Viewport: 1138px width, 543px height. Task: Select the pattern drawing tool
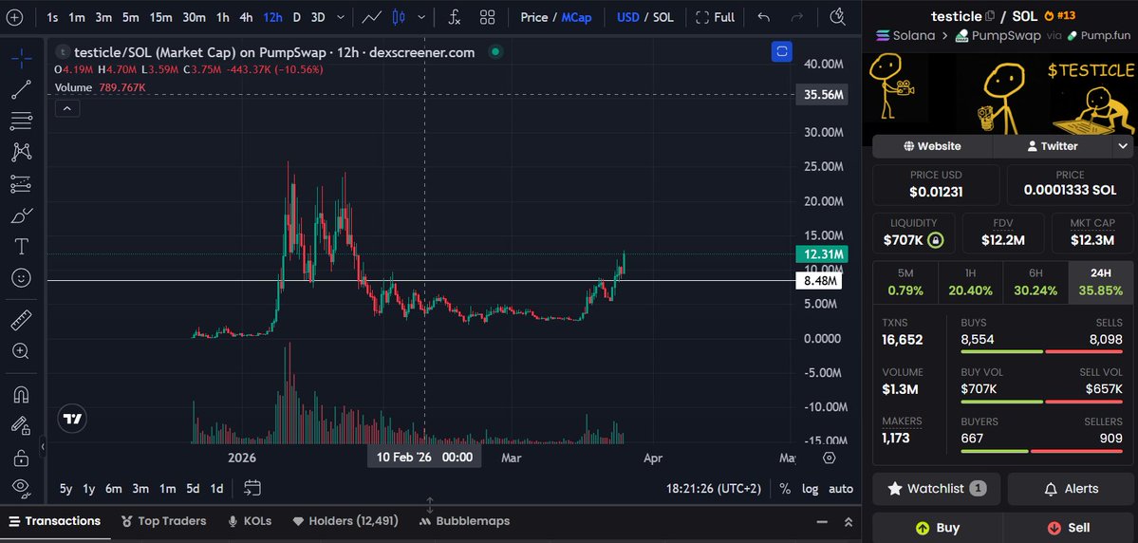(21, 153)
